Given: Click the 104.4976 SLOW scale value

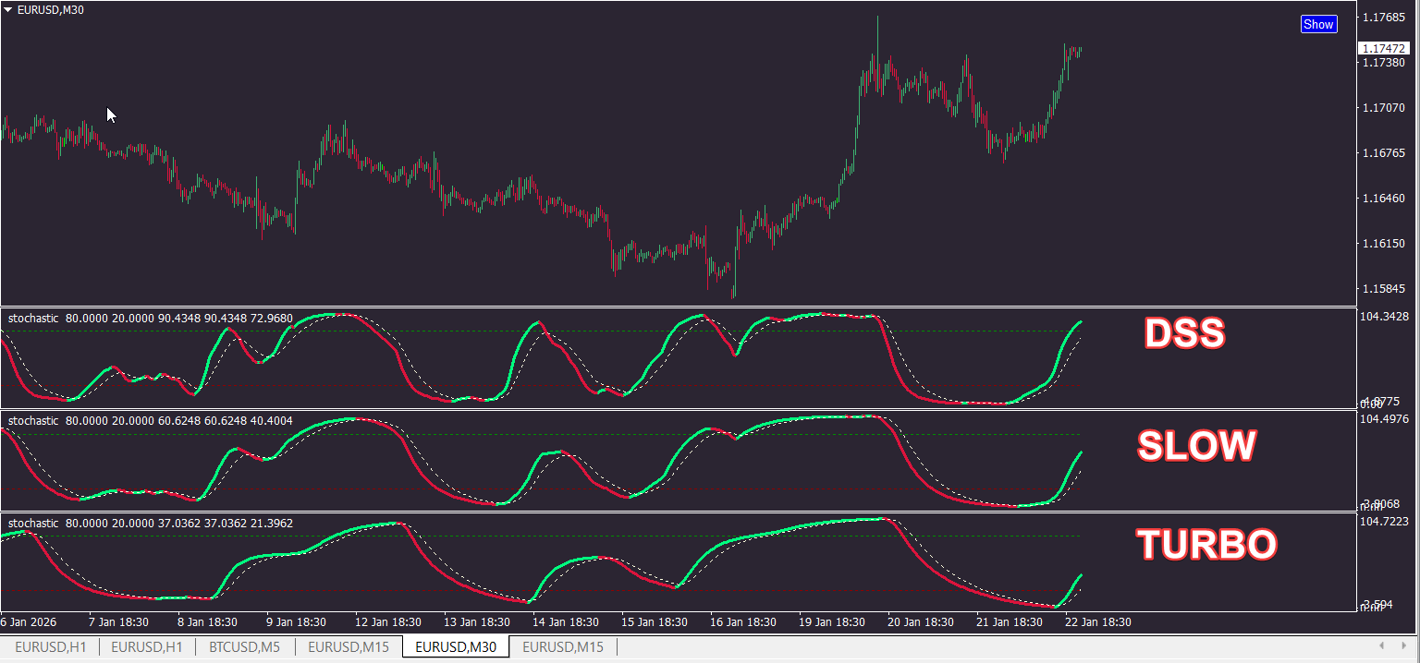Looking at the screenshot, I should pos(1385,419).
